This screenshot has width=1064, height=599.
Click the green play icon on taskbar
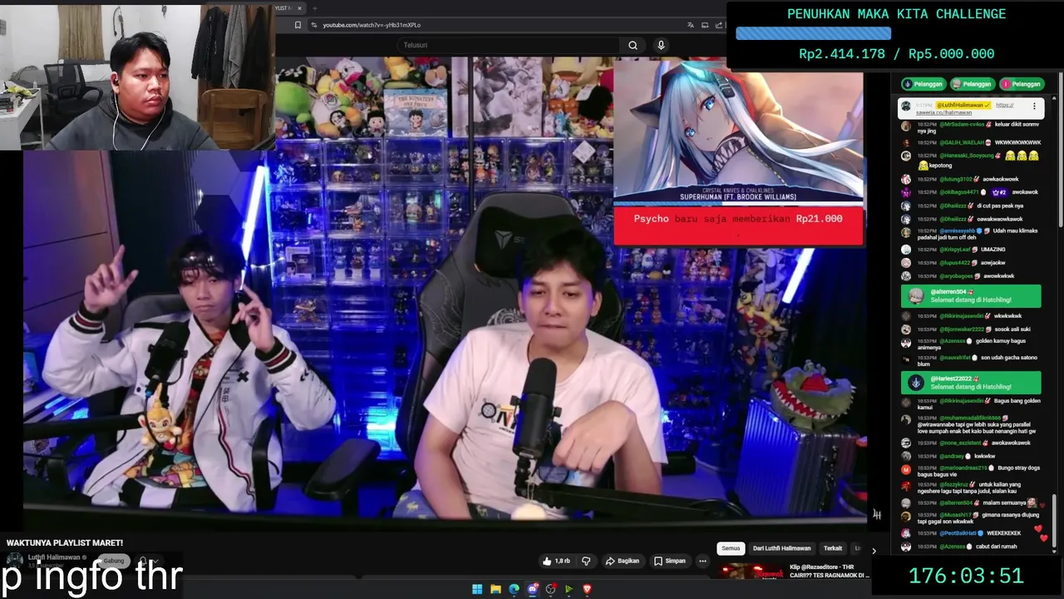[x=569, y=589]
